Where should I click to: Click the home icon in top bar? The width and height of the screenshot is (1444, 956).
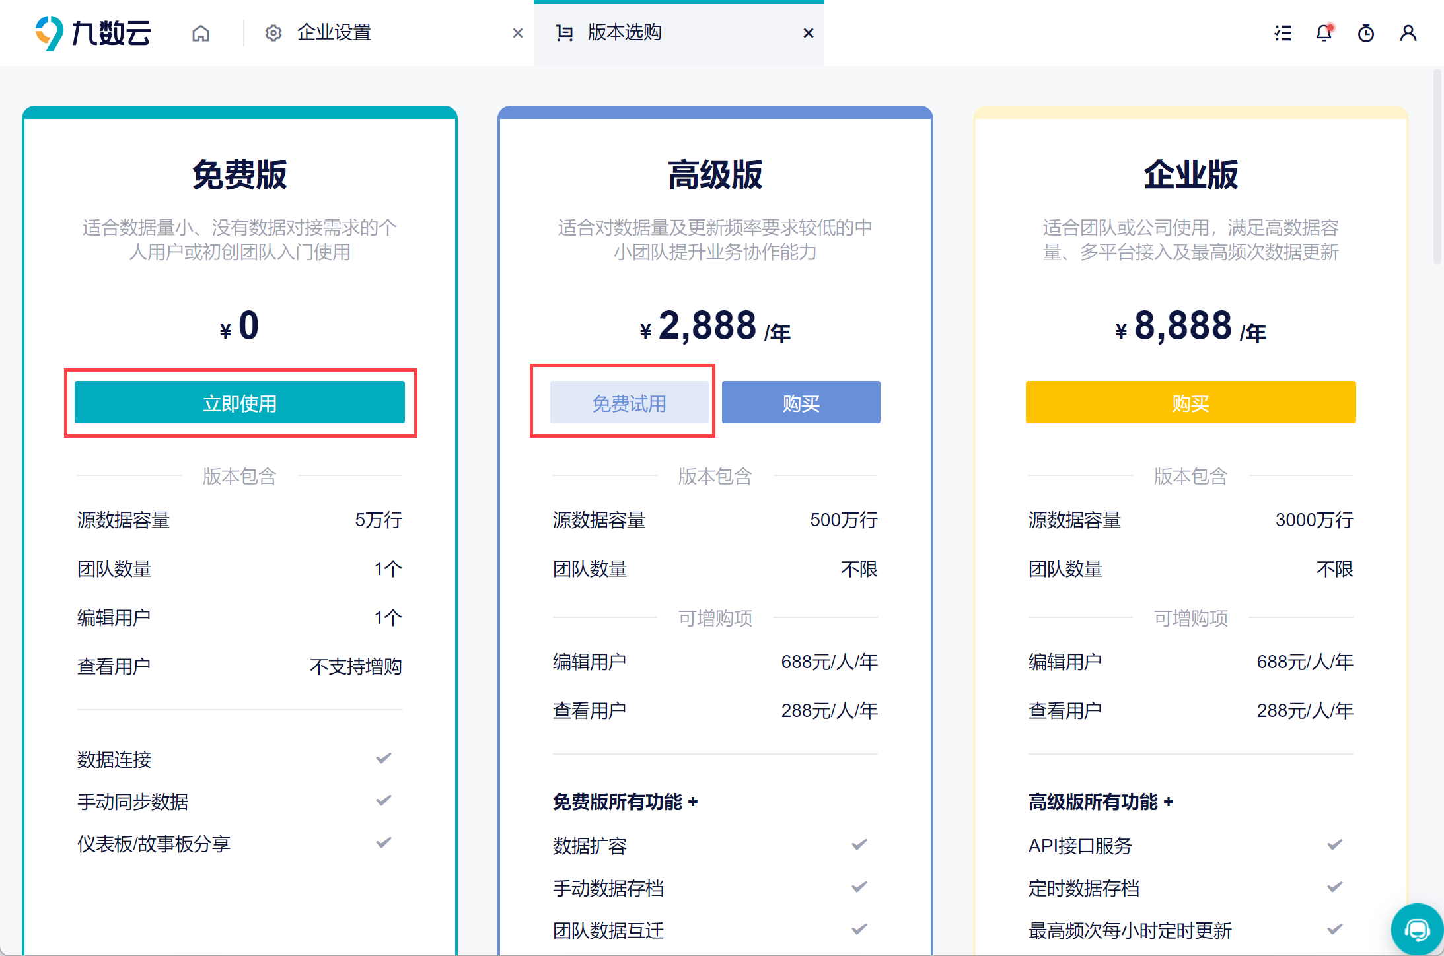click(x=201, y=33)
